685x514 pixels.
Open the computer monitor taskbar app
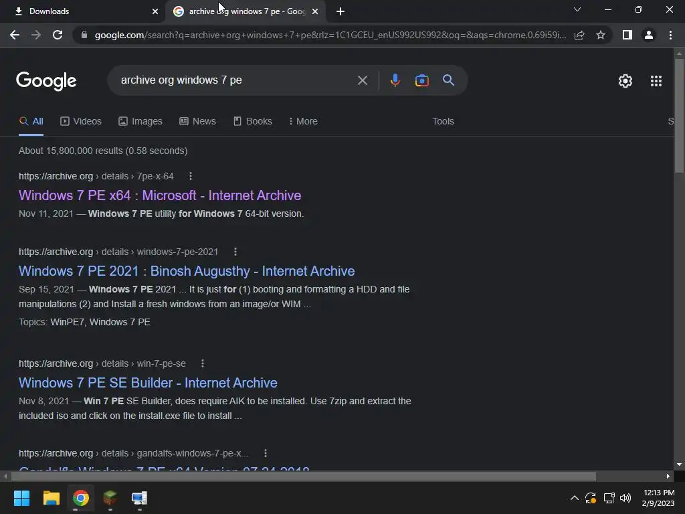(139, 498)
